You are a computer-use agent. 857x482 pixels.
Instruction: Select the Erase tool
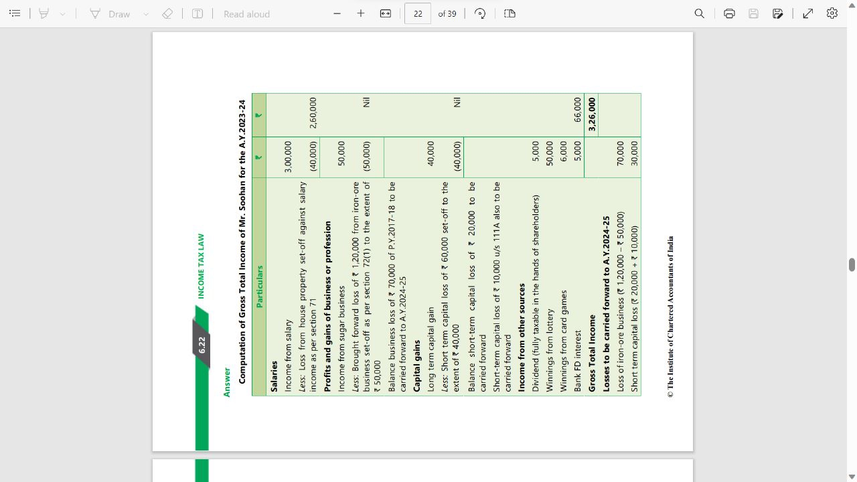tap(167, 13)
